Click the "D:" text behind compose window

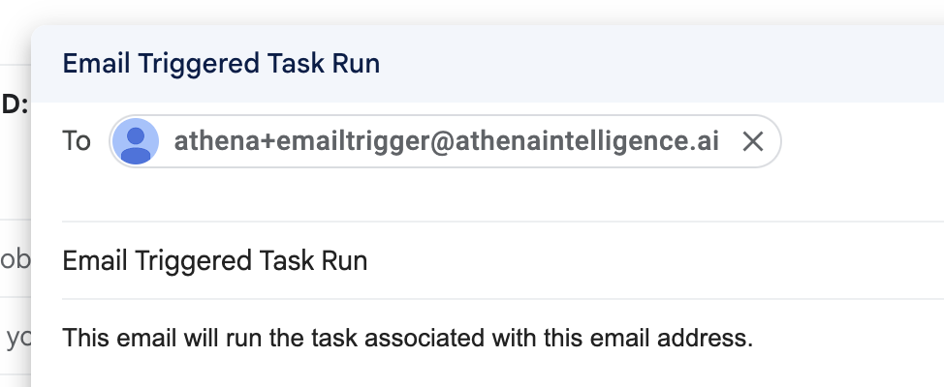15,104
